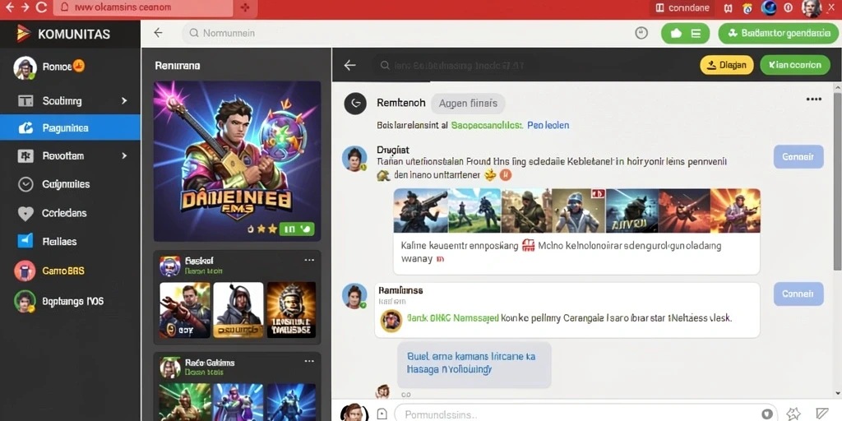Click the Reliaes blue flag icon

pyautogui.click(x=25, y=241)
